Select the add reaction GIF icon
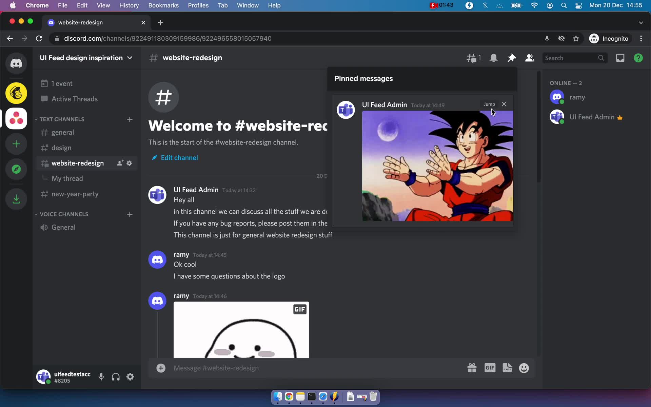 click(x=490, y=368)
